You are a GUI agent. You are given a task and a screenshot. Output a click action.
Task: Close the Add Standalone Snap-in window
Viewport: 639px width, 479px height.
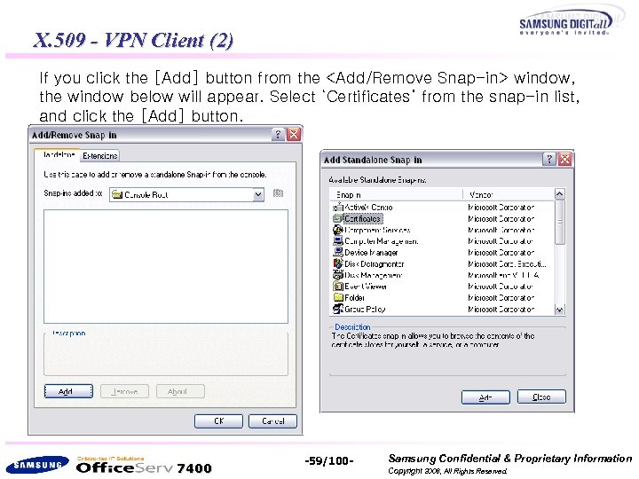[564, 159]
